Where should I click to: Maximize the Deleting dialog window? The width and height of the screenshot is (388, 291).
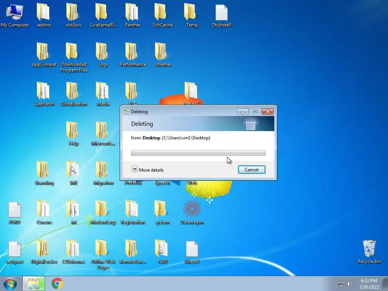click(255, 112)
